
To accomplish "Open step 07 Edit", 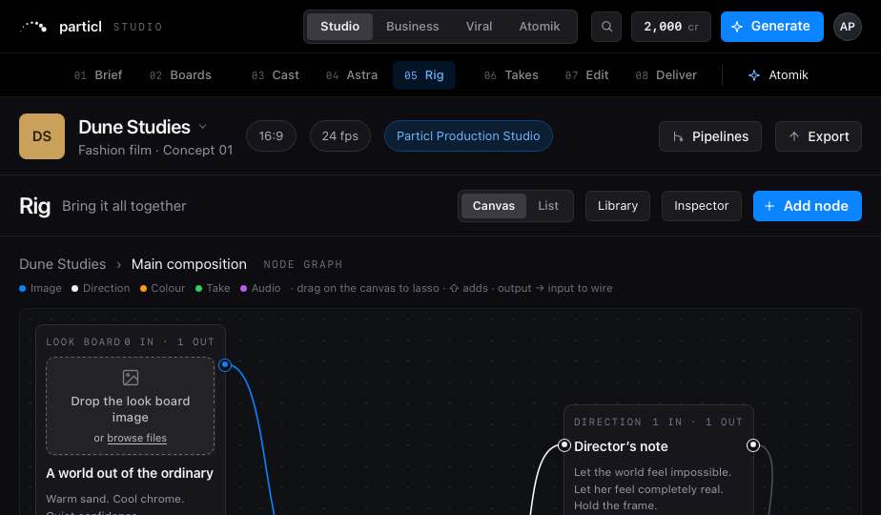I will [586, 75].
